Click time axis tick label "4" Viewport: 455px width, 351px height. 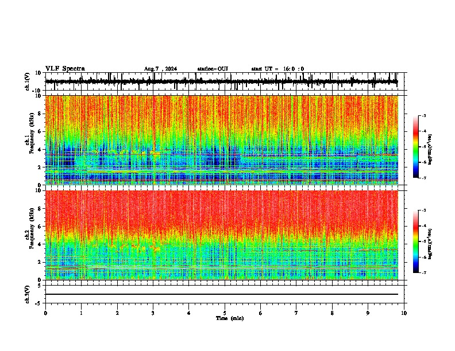(189, 313)
